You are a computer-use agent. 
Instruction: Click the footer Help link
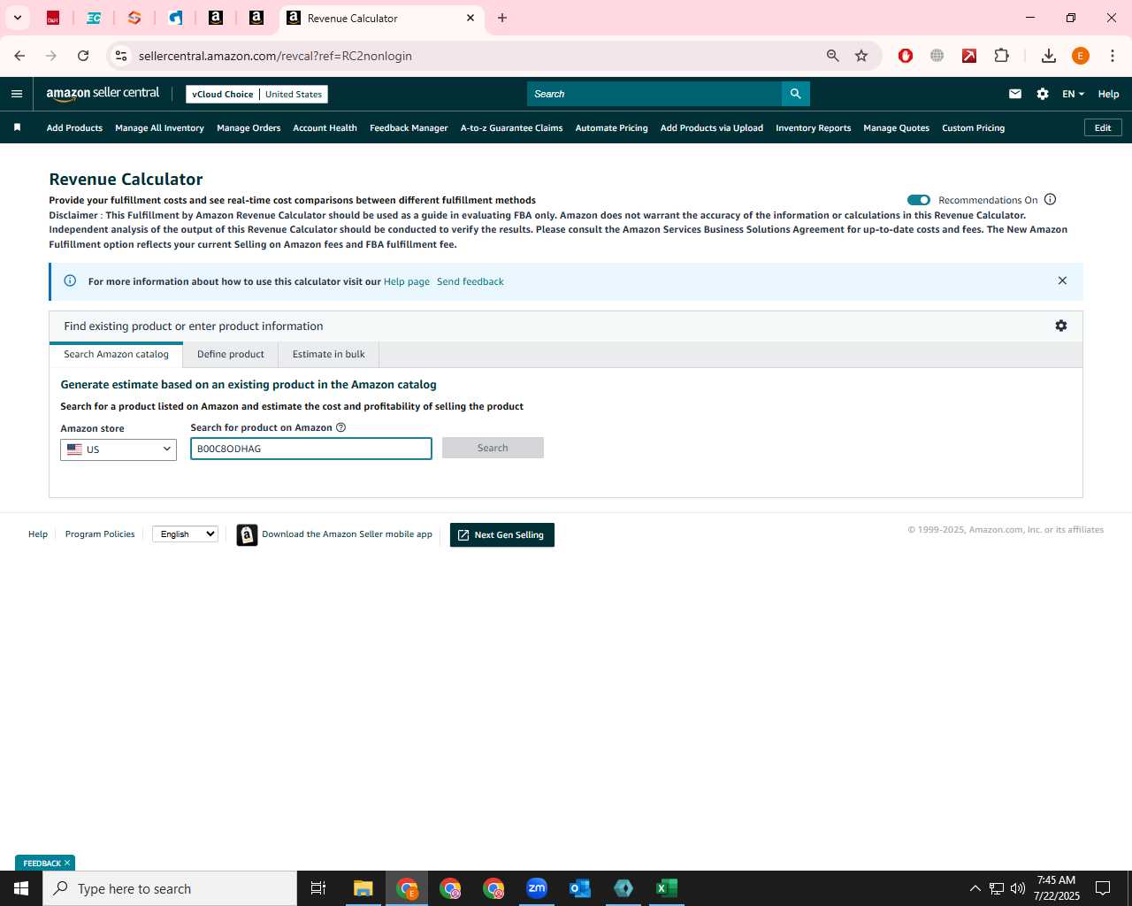(x=38, y=534)
